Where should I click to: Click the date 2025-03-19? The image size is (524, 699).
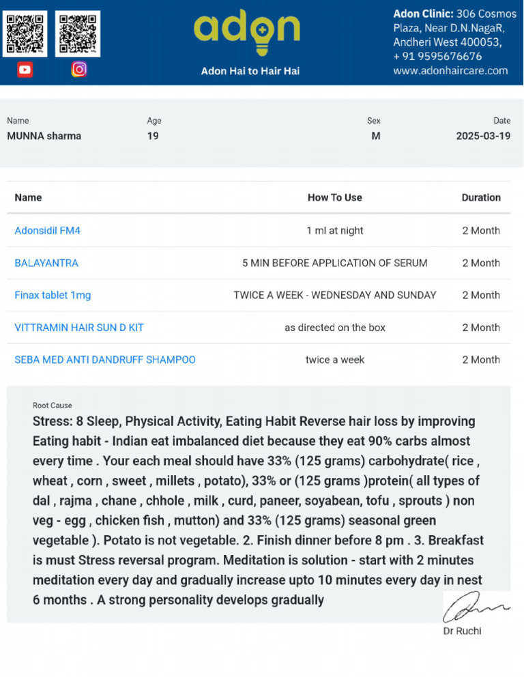pyautogui.click(x=483, y=136)
